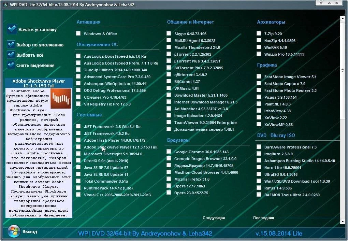
Task: Click the vertical scrollbar thumb
Action: pos(343,70)
